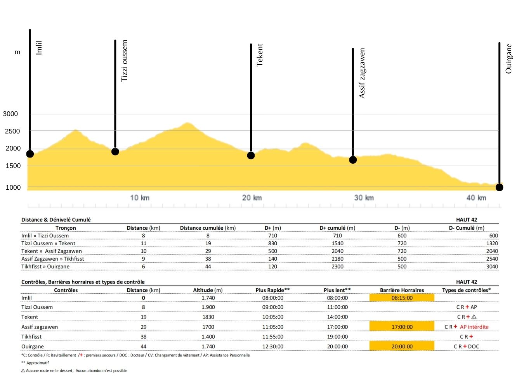Screen dimensions: 524x388
Task: Click the Imlil checkpoint dot on the profile
Action: (x=30, y=154)
